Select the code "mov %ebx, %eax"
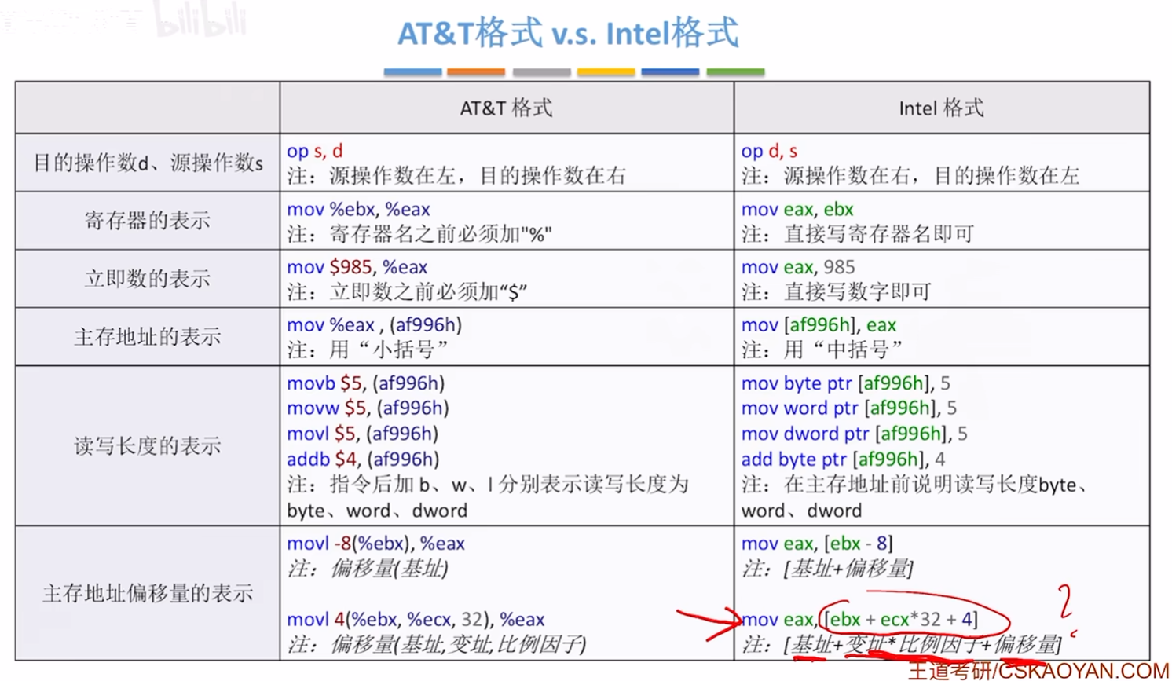This screenshot has width=1172, height=681. click(x=358, y=210)
